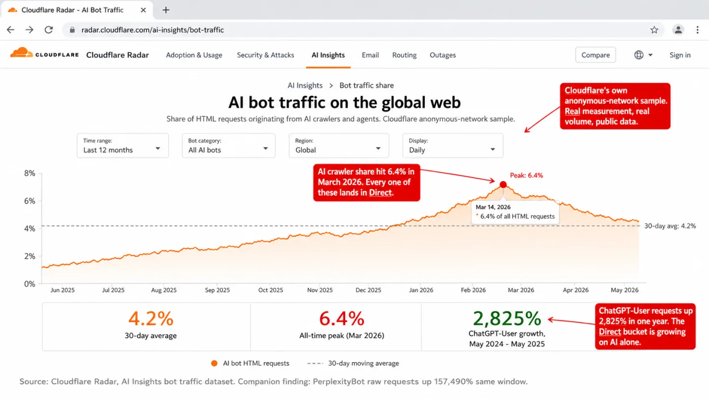
Task: Click the Sign in link
Action: (x=680, y=55)
